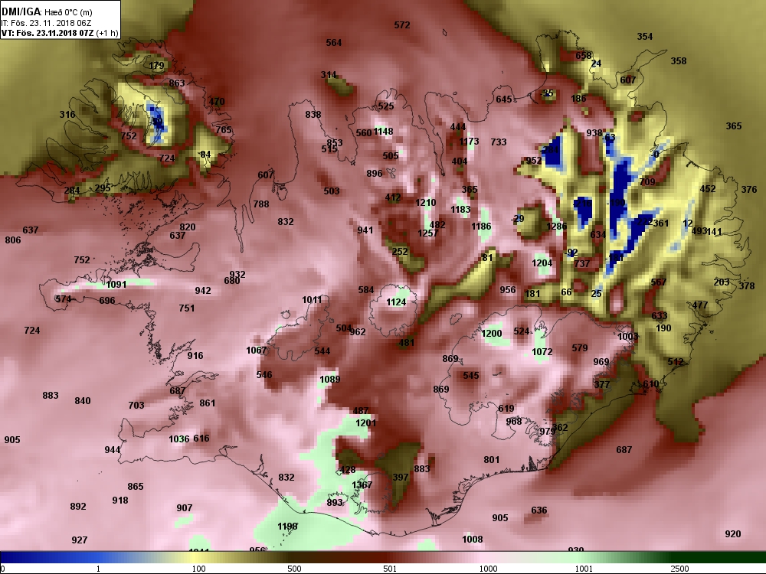Click the value 1011 on the map
Viewport: 766px width, 574px height.
click(312, 300)
